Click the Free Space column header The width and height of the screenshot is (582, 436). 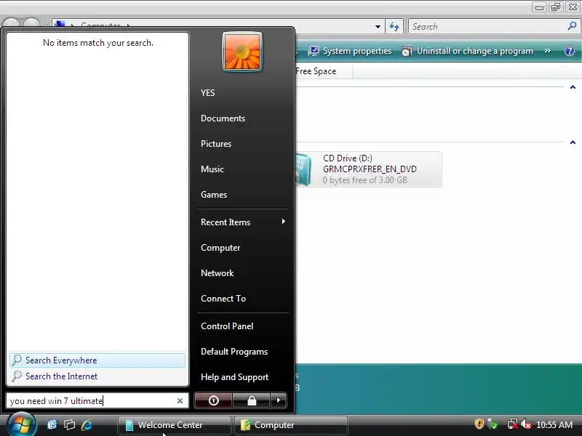316,71
